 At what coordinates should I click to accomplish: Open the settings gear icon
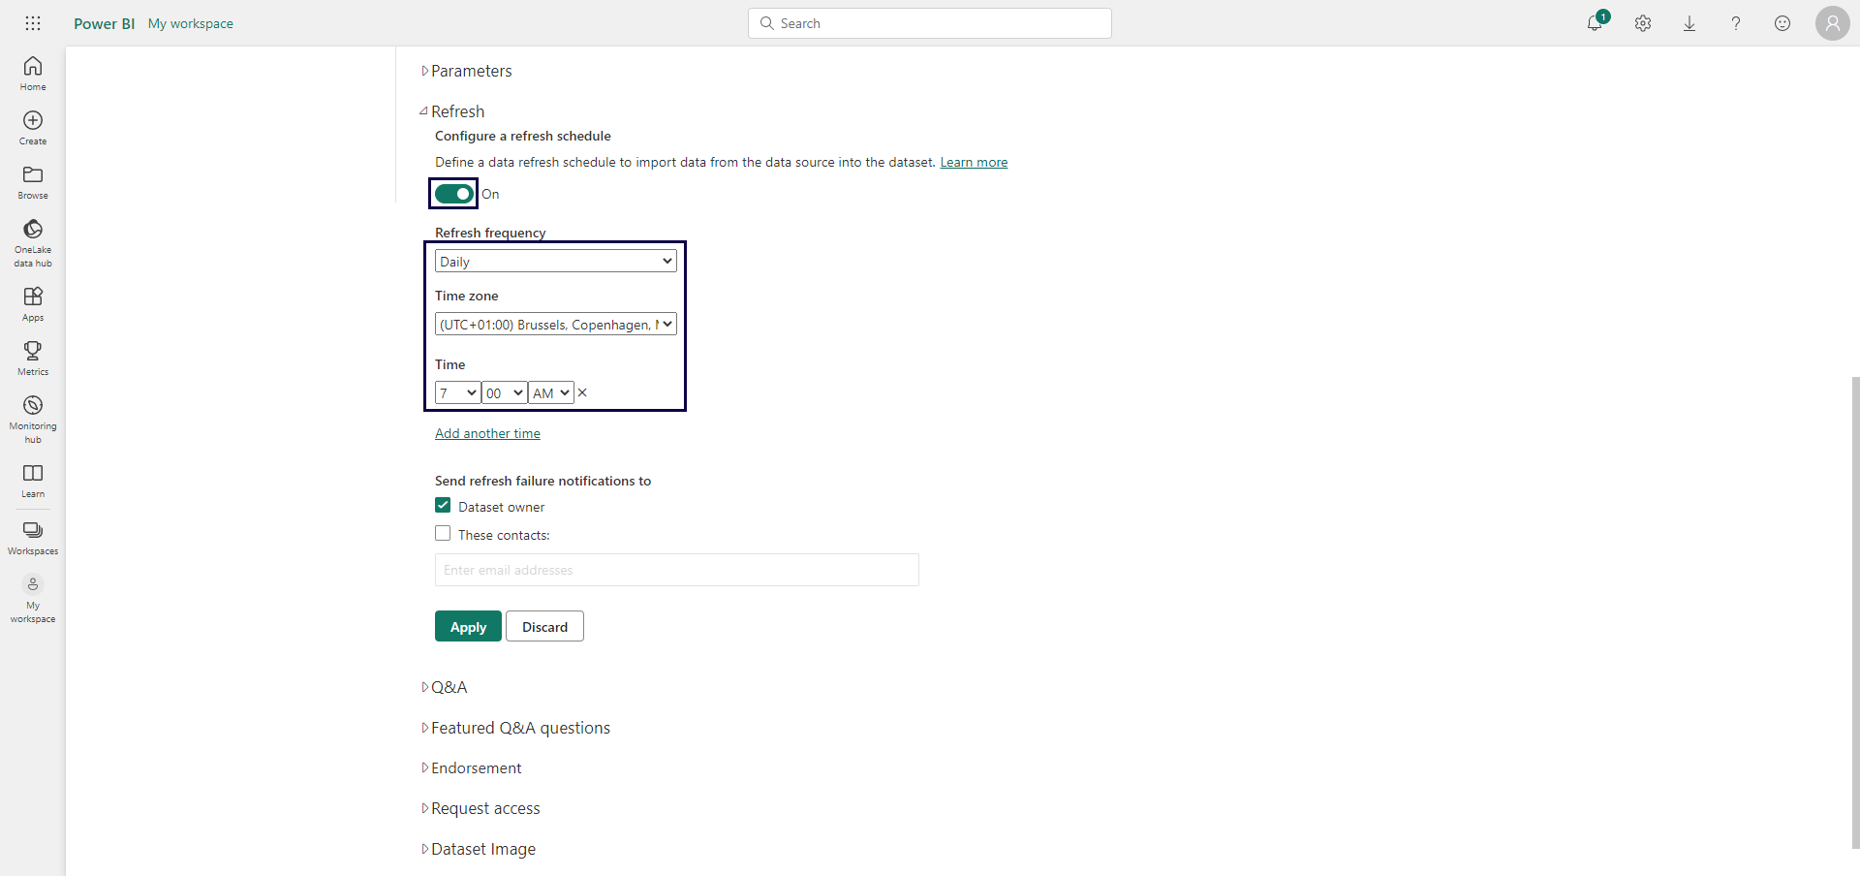[x=1643, y=23]
